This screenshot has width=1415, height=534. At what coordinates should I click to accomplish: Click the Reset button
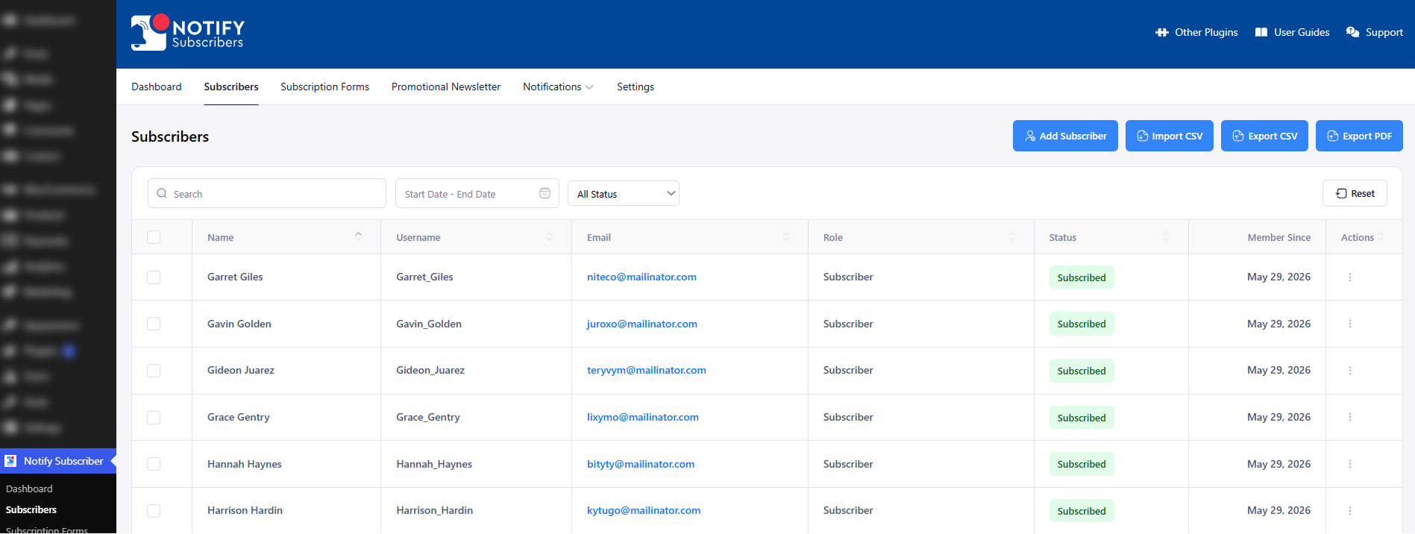[x=1355, y=193]
